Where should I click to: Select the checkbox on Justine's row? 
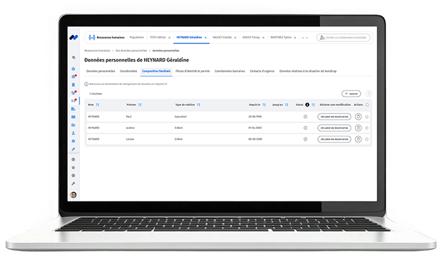pos(367,128)
